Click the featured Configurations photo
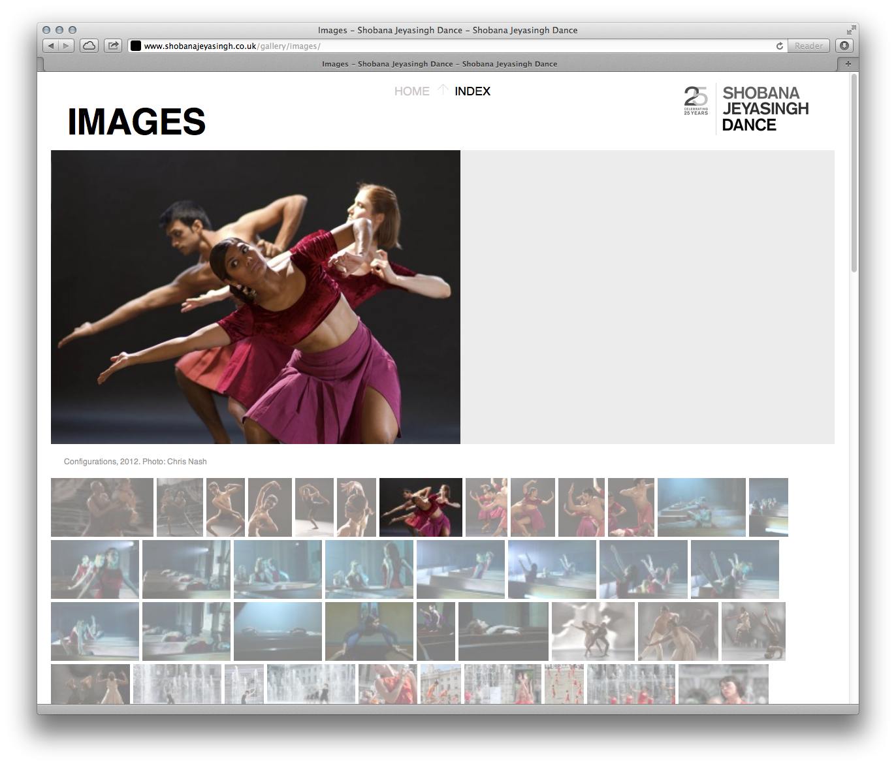The width and height of the screenshot is (896, 766). pyautogui.click(x=255, y=297)
